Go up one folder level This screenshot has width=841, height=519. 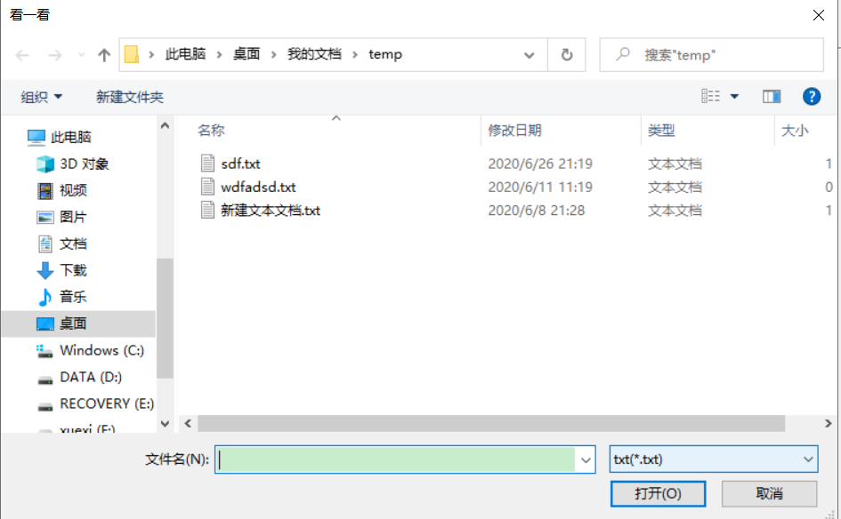104,54
